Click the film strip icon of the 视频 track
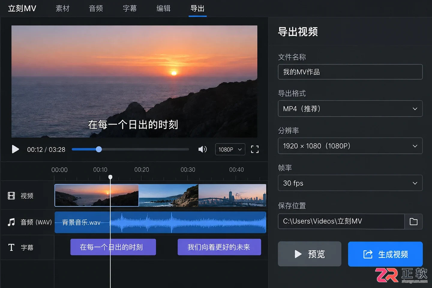Screen dimensions: 432x288 [x=11, y=196]
